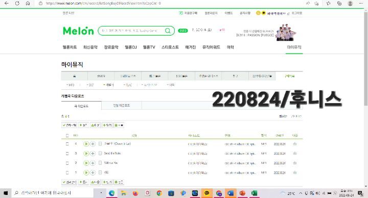368x198 pixels.
Task: Play the song 'Drown in Luv'
Action: [x=86, y=144]
